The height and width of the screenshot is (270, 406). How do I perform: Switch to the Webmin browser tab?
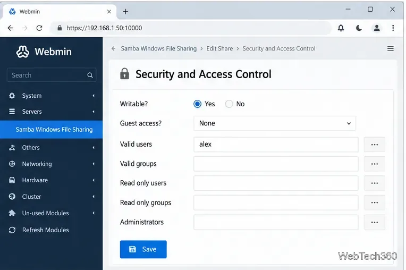60,12
